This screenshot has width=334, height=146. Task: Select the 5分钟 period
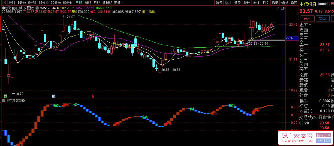coord(32,3)
